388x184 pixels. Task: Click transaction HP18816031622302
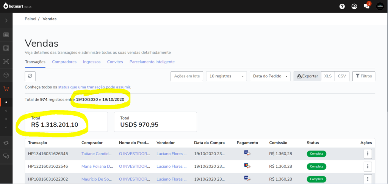[x=48, y=179]
